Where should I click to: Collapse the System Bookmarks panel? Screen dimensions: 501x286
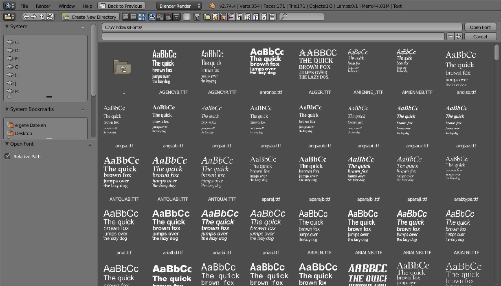(7, 109)
